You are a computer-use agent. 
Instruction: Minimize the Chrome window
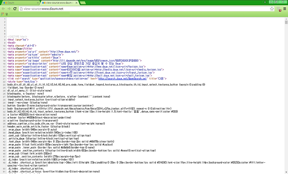[271, 2]
